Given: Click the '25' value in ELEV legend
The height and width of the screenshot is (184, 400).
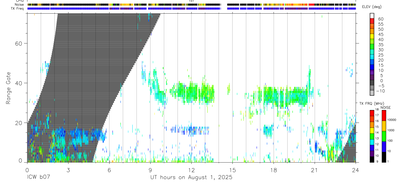Looking at the screenshot, I should point(380,55).
